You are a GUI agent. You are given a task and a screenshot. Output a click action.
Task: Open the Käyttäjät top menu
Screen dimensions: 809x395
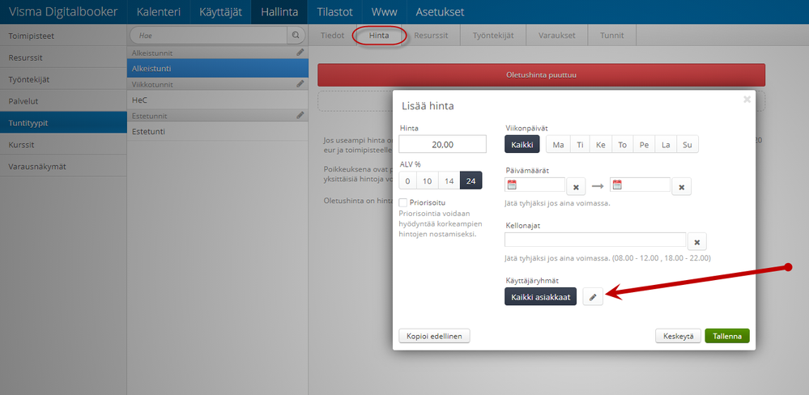pos(221,12)
